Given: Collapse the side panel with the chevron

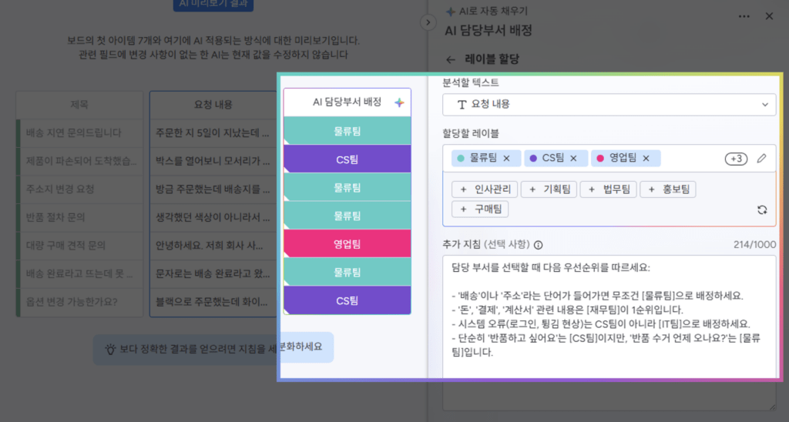Looking at the screenshot, I should pos(428,22).
